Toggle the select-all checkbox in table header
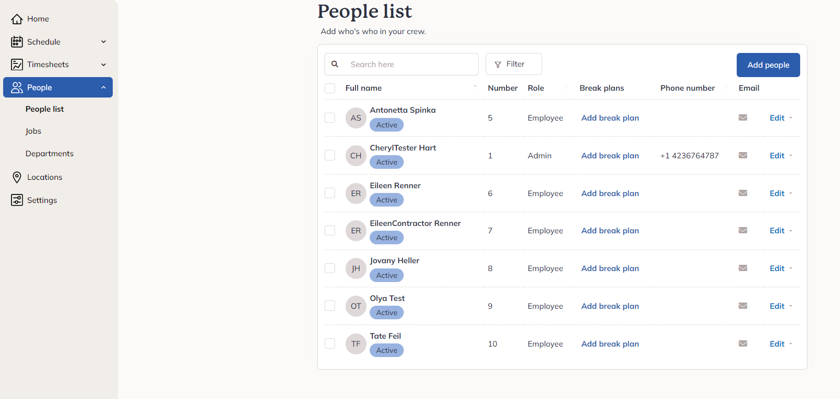Viewport: 840px width, 399px height. tap(330, 88)
